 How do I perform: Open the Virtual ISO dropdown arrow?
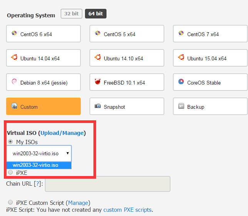68,153
